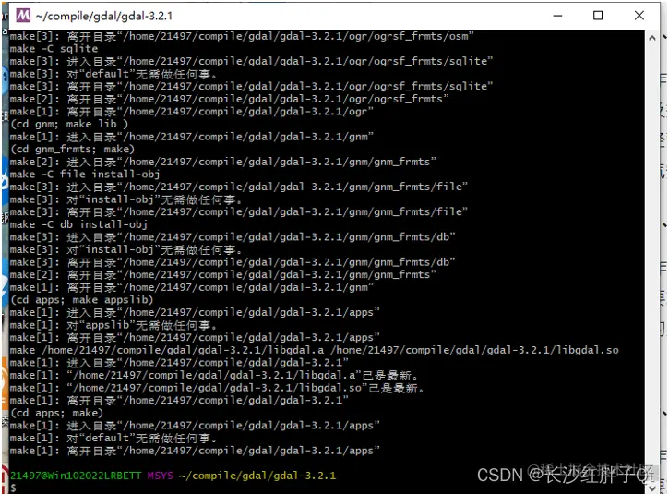Click the make libgdal.a libgdal.so command line

pyautogui.click(x=314, y=350)
